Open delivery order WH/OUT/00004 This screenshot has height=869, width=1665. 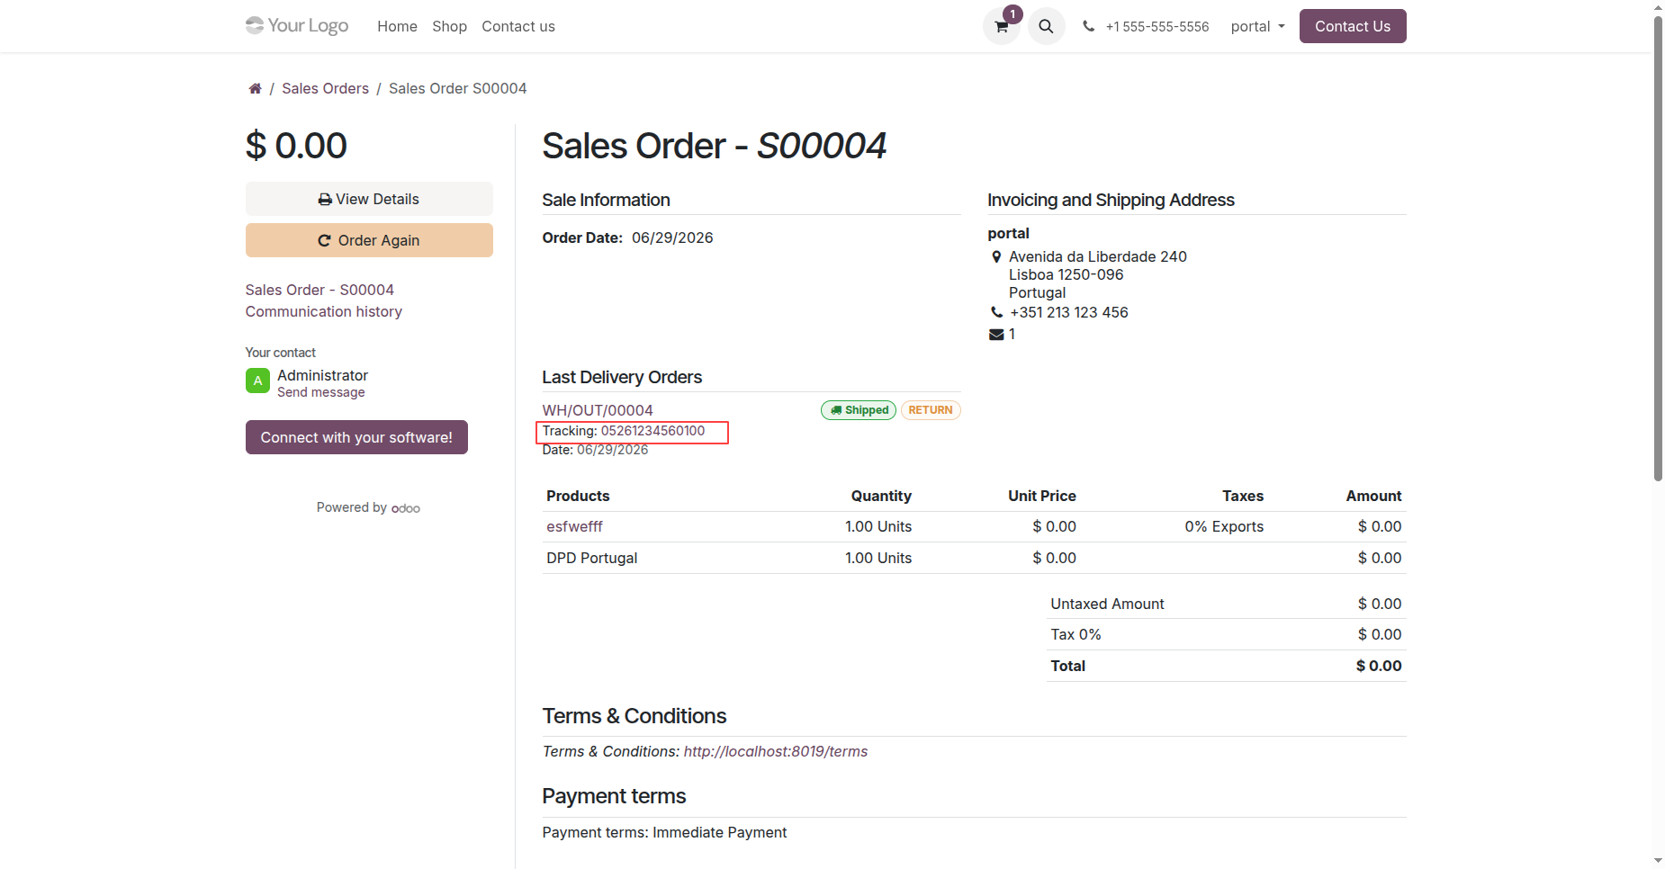(598, 410)
